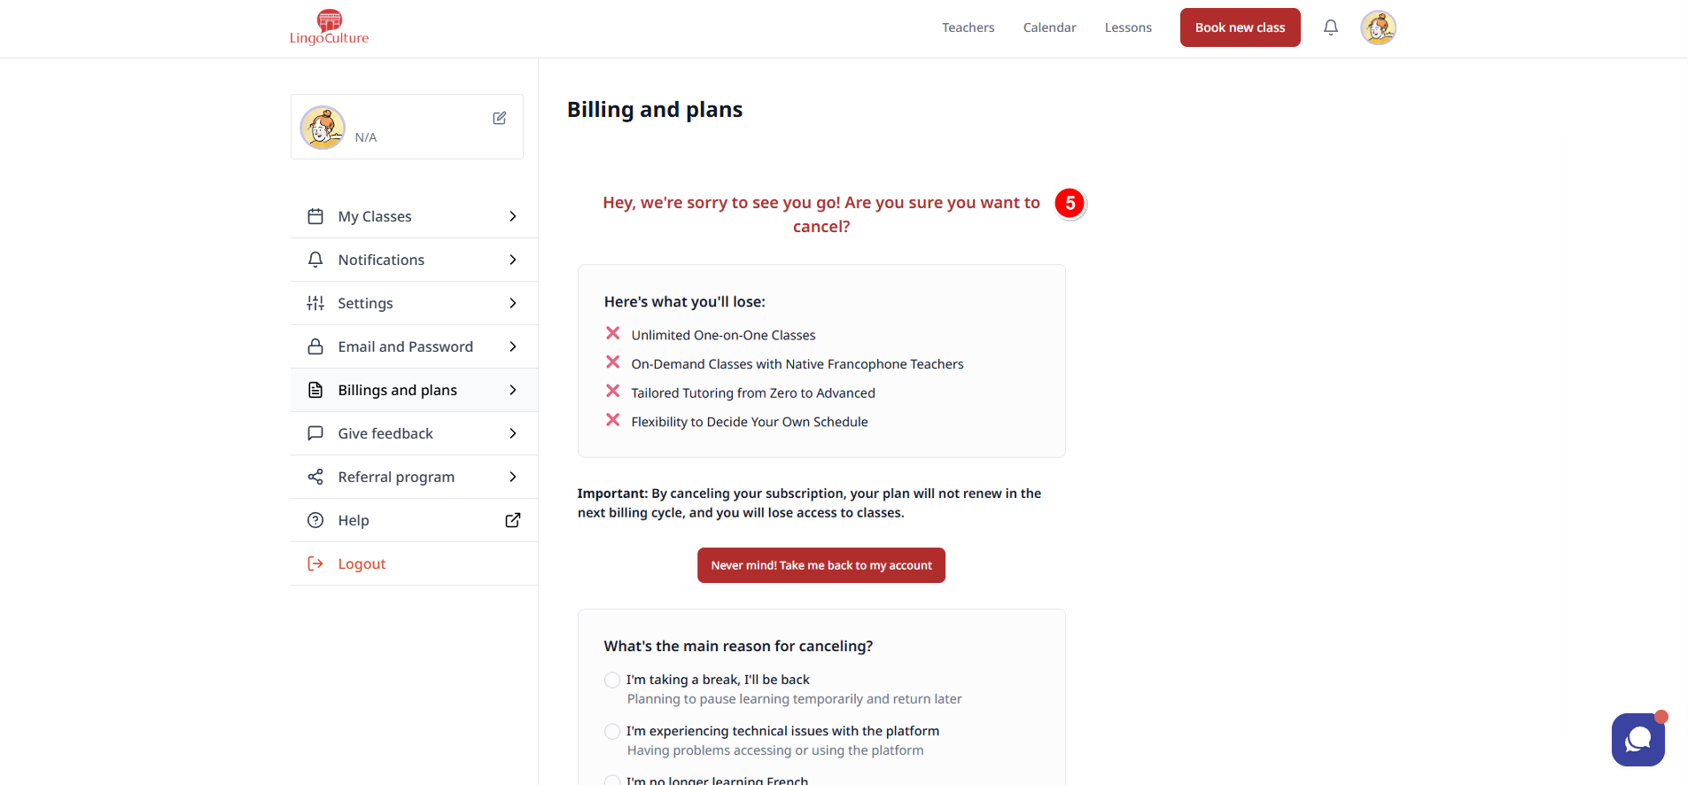
Task: Expand Email and Password chevron
Action: pos(512,346)
